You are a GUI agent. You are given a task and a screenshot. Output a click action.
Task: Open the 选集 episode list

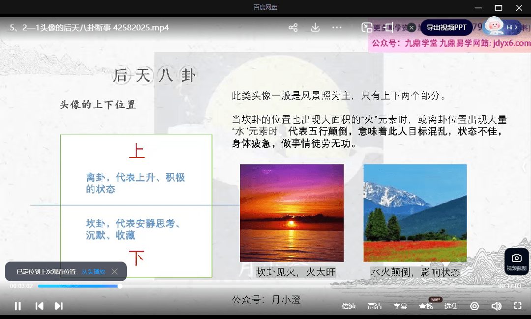click(451, 306)
